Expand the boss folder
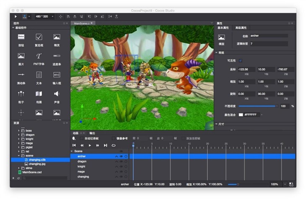 [x=19, y=131]
